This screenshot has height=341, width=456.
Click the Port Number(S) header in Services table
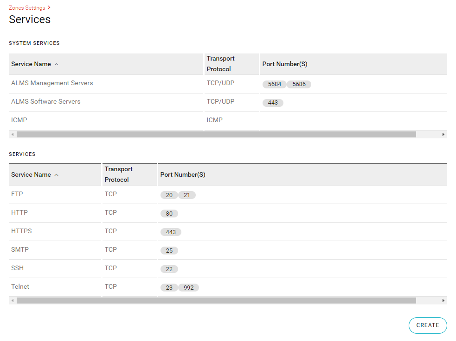(183, 174)
